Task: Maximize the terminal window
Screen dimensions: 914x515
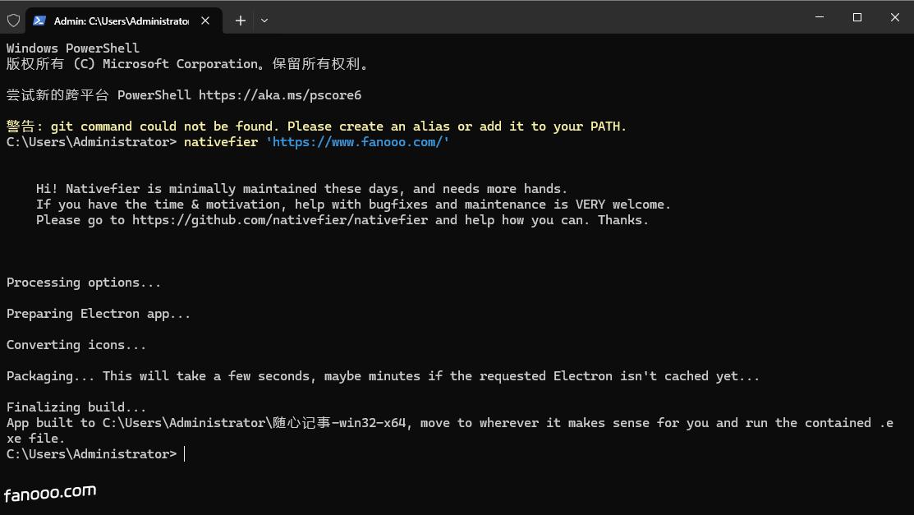Action: (x=857, y=17)
